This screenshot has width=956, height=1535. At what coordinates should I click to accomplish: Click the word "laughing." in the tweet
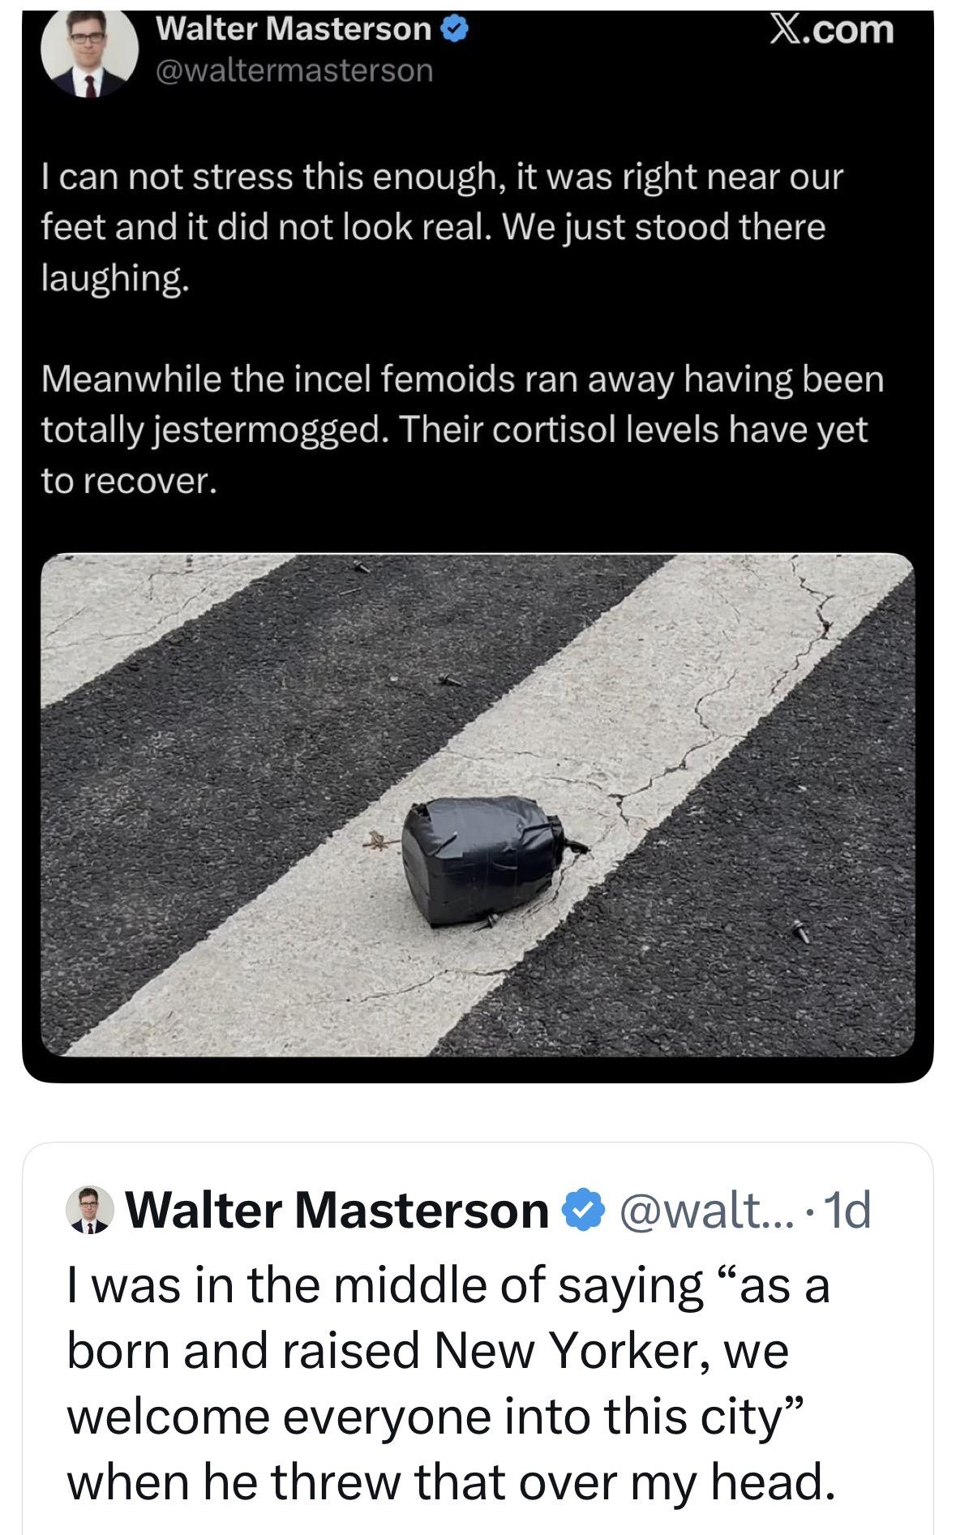116,278
